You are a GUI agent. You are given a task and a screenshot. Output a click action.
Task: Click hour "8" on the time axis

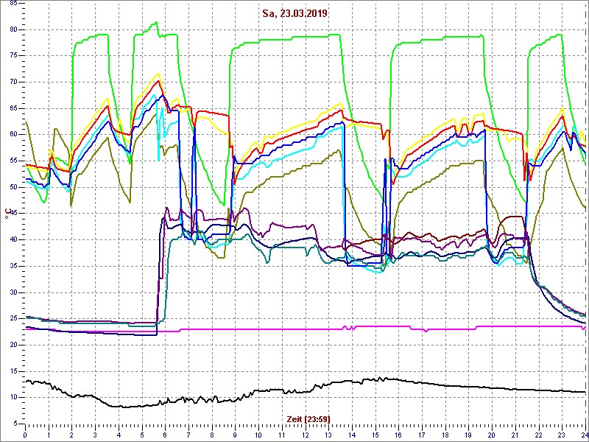pos(212,433)
